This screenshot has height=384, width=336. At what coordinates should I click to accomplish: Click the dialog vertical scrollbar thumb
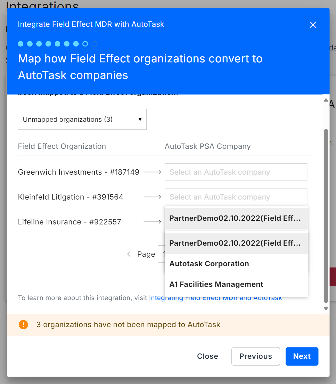tap(326, 216)
